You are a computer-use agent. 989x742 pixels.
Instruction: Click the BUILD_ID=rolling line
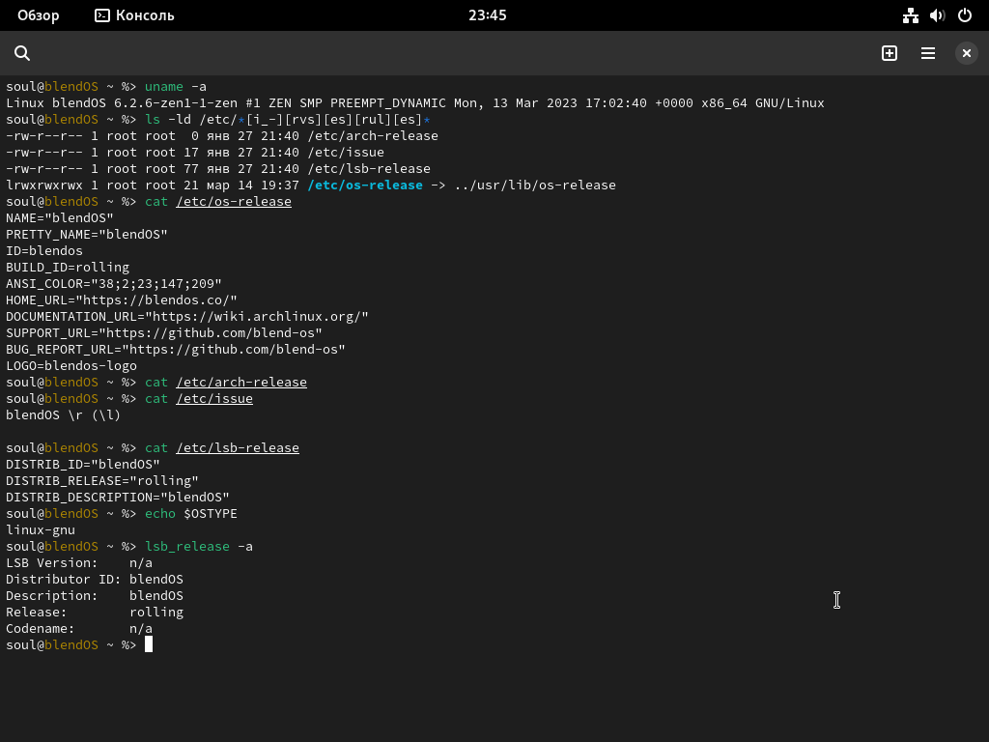click(x=68, y=267)
